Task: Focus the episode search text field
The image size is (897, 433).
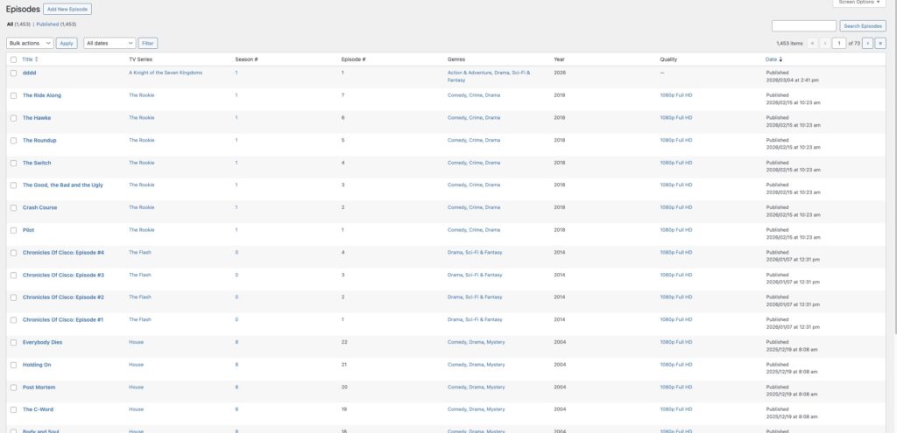Action: 803,26
